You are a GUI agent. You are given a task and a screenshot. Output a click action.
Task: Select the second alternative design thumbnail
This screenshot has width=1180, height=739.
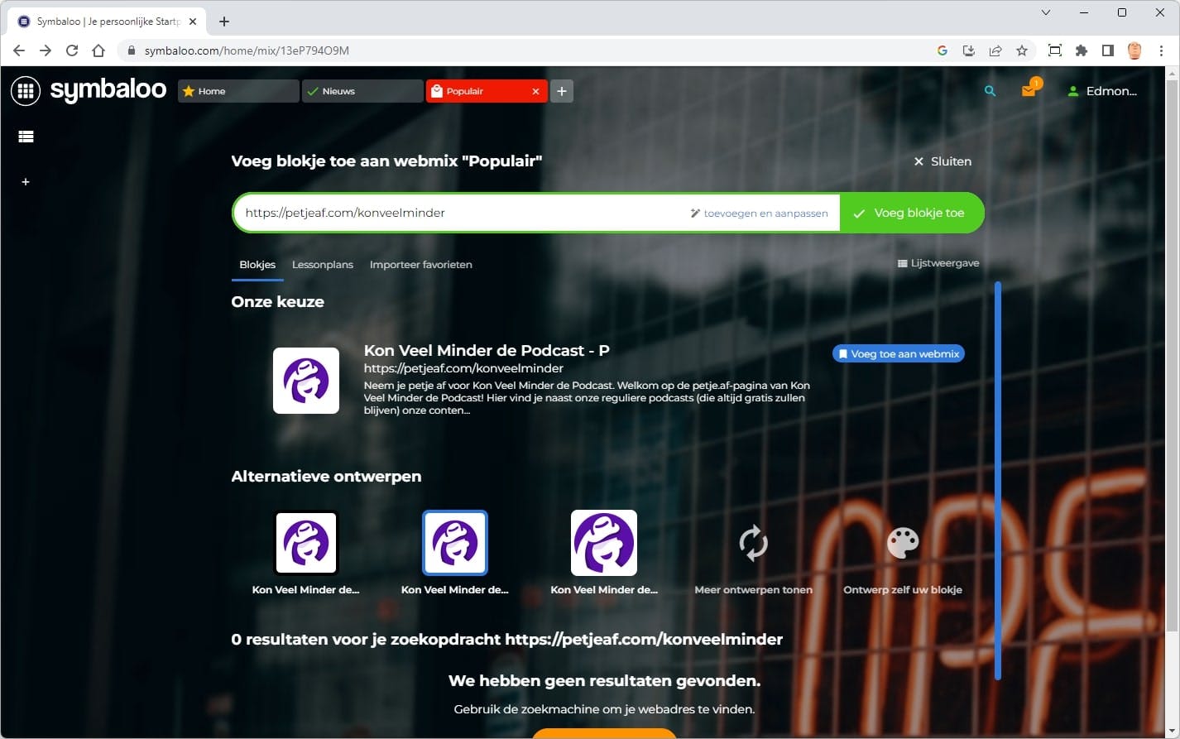454,543
